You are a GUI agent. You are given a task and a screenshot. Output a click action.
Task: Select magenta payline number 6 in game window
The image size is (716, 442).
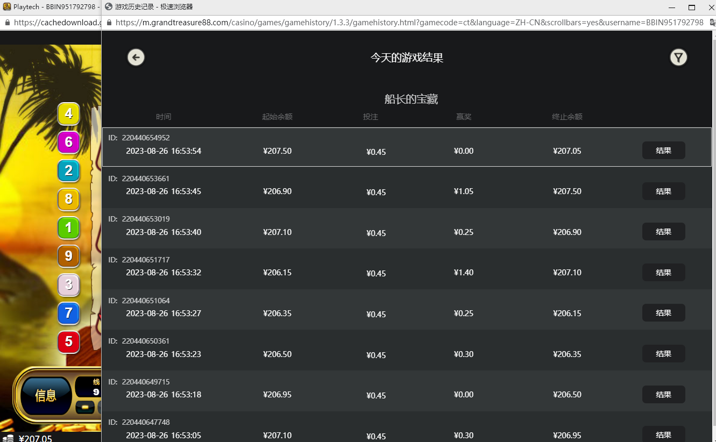[x=68, y=142]
